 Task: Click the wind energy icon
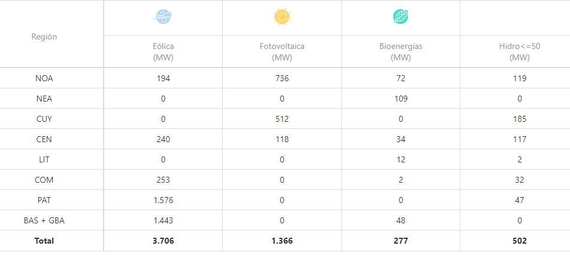162,17
